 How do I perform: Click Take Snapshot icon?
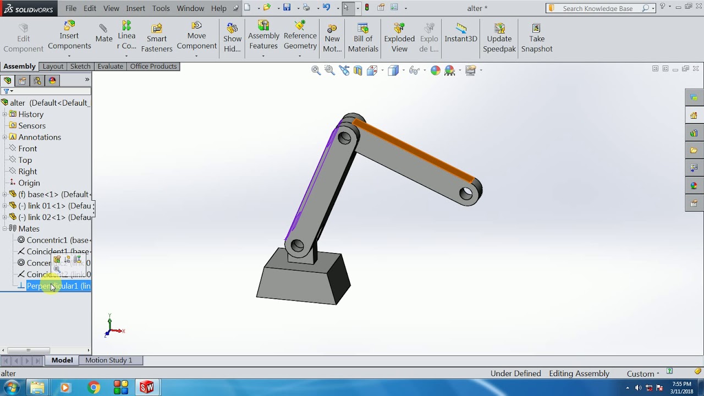pos(537,37)
